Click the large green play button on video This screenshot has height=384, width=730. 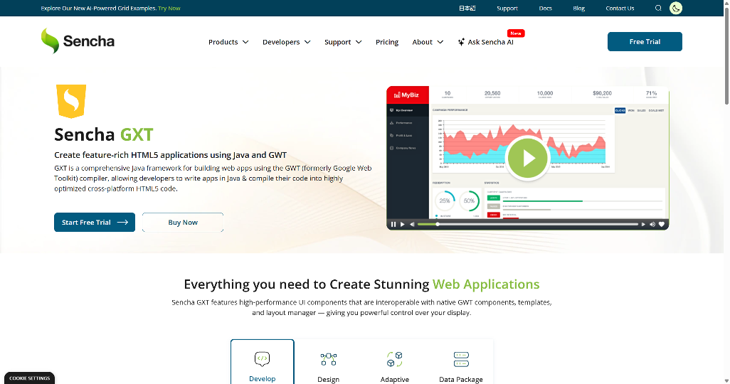click(527, 158)
